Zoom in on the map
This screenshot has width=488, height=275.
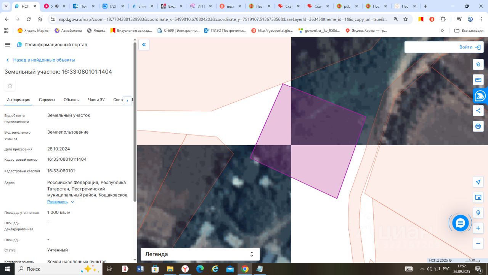478,228
